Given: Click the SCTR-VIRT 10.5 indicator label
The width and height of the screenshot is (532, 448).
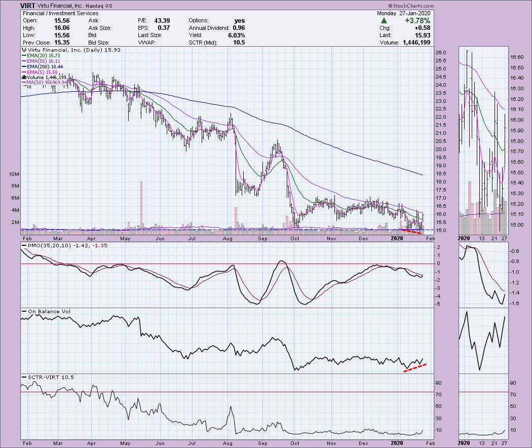Looking at the screenshot, I should [x=48, y=377].
